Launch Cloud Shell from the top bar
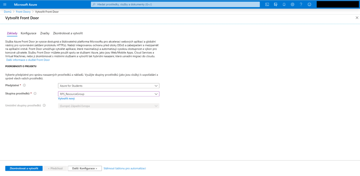This screenshot has height=176, width=360. coord(267,5)
